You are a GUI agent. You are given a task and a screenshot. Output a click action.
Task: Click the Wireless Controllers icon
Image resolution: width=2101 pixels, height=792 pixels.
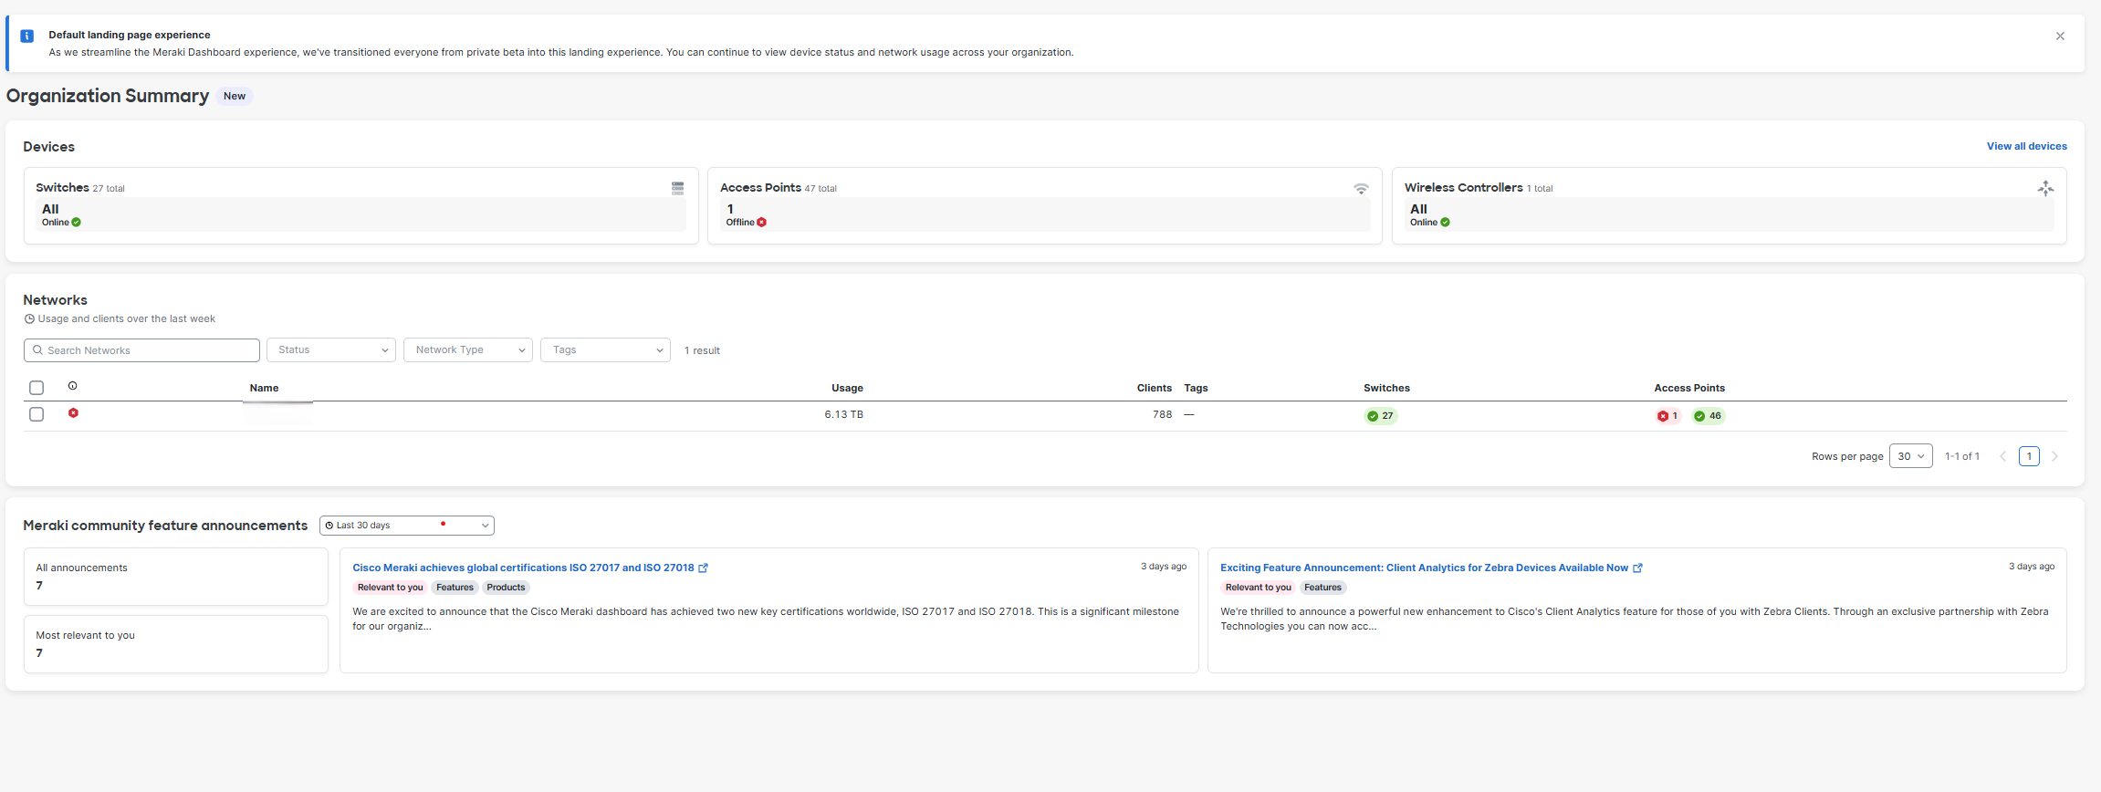tap(2045, 188)
